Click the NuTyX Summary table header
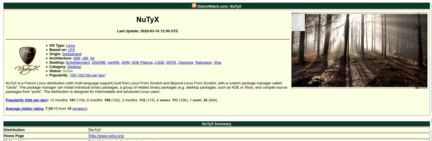Image resolution: width=432 pixels, height=141 pixels. [x=217, y=124]
